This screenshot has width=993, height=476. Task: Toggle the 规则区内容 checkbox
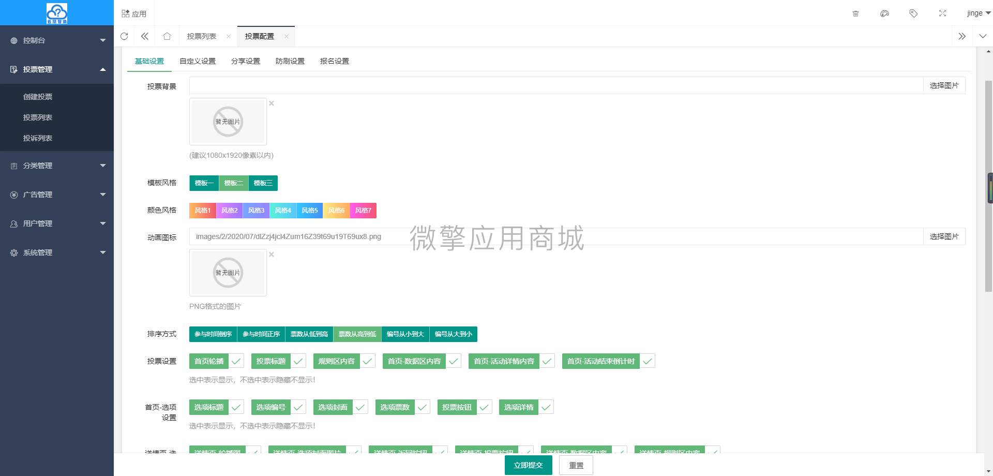pyautogui.click(x=344, y=361)
